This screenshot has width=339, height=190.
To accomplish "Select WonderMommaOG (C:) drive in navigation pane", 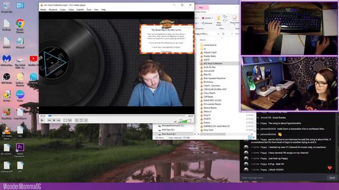I will 171,126.
